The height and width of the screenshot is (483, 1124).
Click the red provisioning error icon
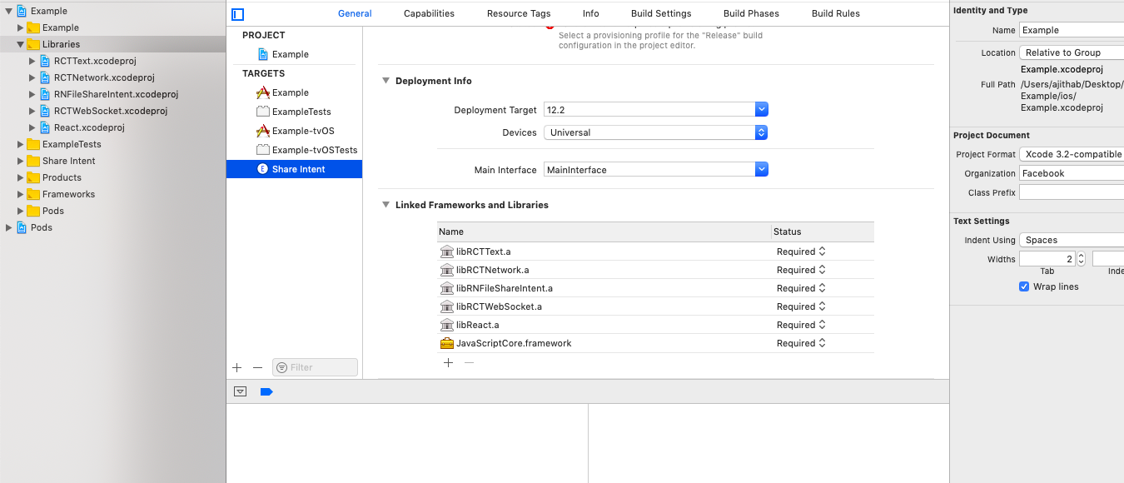[x=550, y=27]
